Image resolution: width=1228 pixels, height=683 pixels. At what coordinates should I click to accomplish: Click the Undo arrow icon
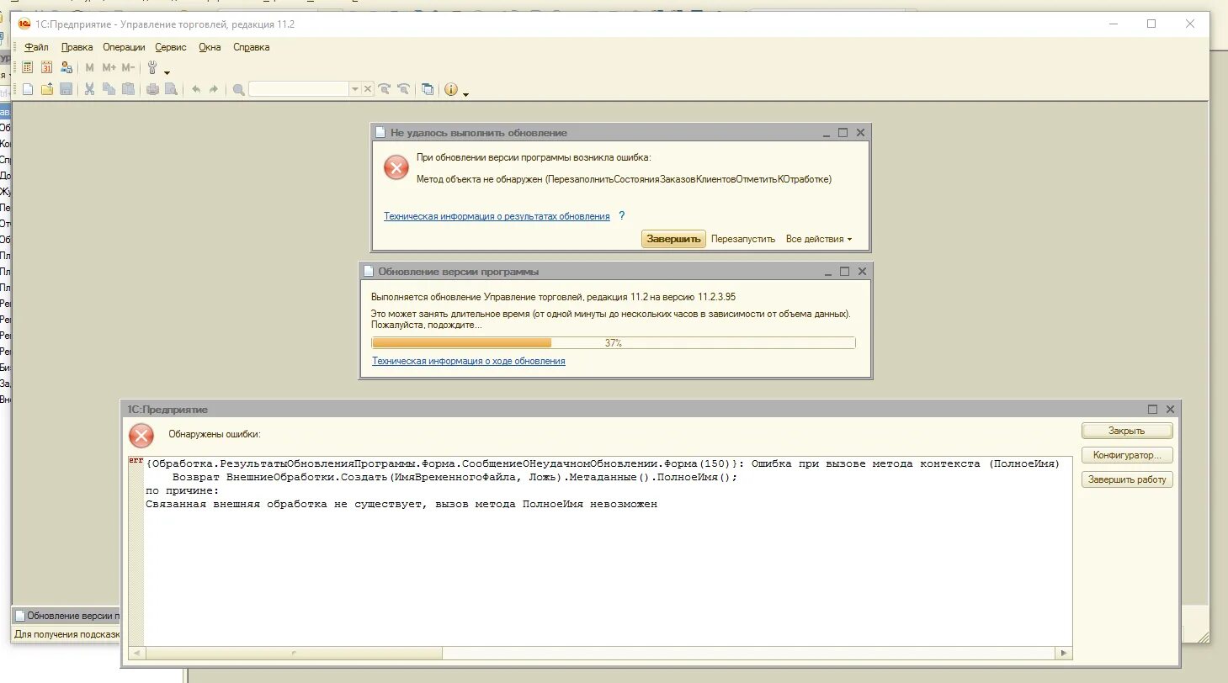click(196, 89)
